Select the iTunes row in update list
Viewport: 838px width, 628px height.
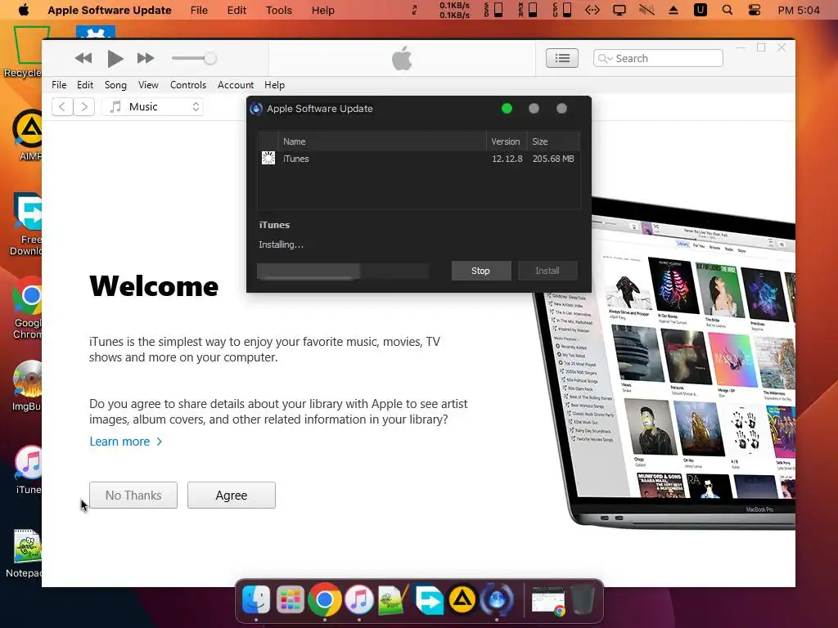pos(418,159)
